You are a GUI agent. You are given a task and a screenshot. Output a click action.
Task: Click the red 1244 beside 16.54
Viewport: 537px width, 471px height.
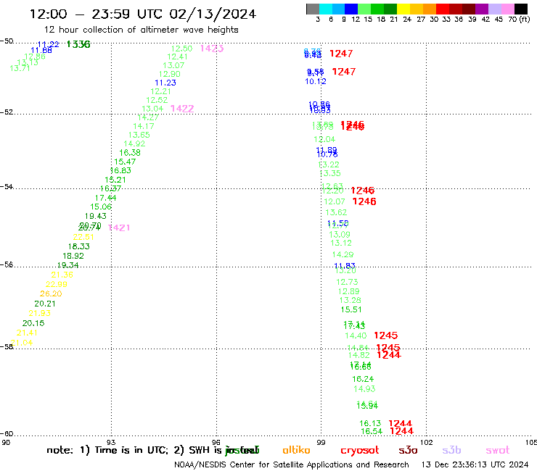click(402, 431)
